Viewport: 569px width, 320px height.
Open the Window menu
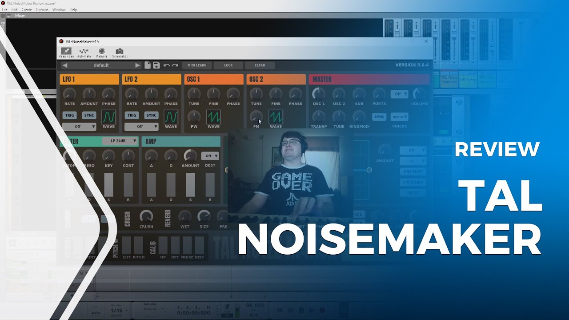(59, 9)
